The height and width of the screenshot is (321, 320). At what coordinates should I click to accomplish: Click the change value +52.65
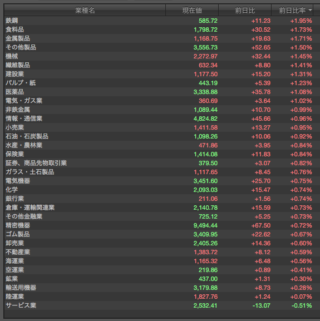261,47
